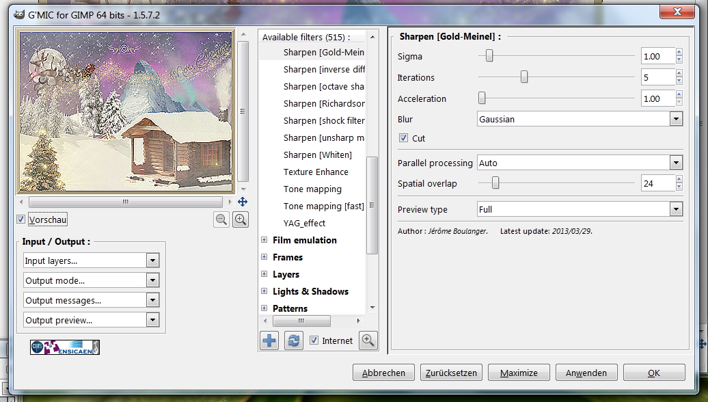
Task: Open the Input layers dropdown
Action: 91,260
